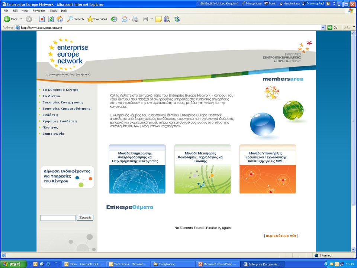Open the membersarea link

(x=283, y=79)
